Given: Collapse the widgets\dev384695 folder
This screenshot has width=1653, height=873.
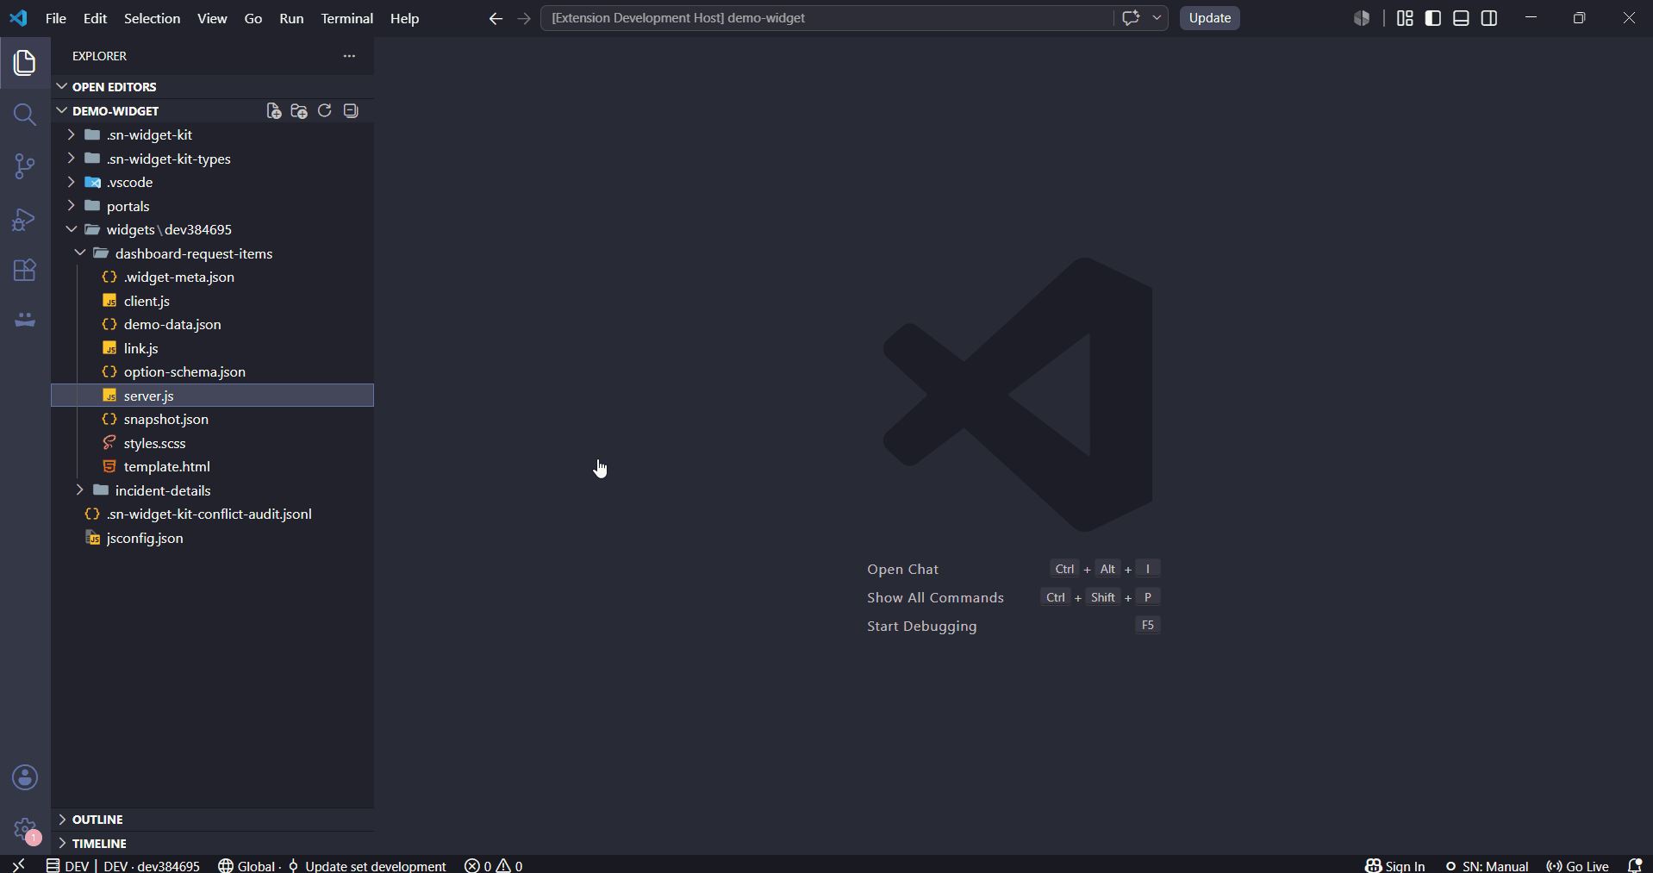Looking at the screenshot, I should coord(213,229).
